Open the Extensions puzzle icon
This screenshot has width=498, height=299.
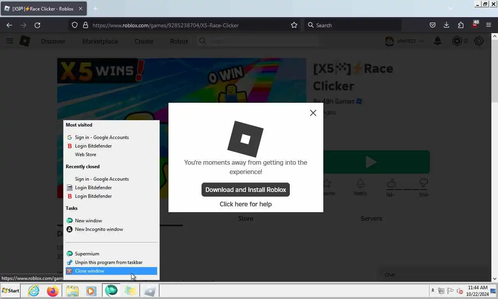point(461,25)
